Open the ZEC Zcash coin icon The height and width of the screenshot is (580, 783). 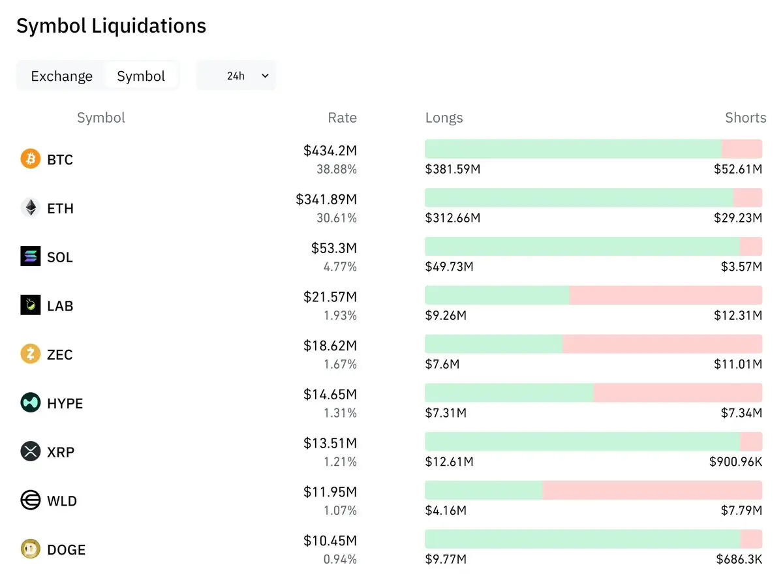click(x=31, y=354)
